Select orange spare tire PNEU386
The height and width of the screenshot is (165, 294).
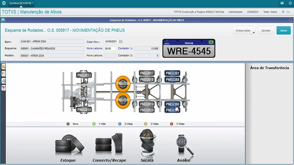pos(123,84)
